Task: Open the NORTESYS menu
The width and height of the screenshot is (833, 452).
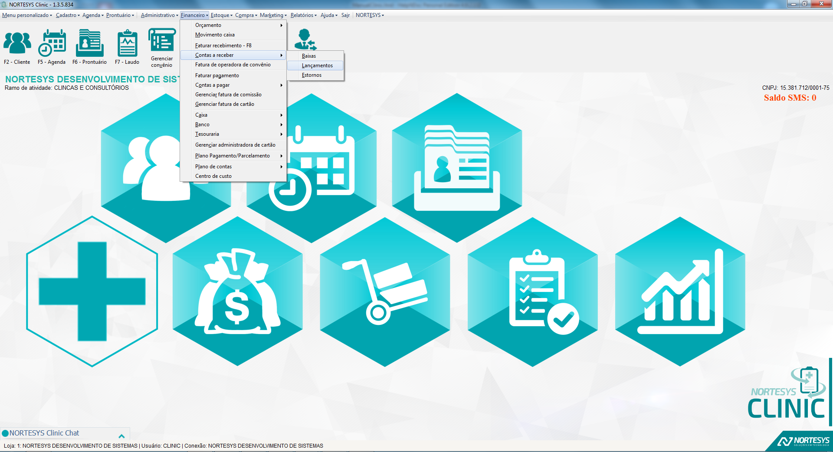Action: coord(370,15)
